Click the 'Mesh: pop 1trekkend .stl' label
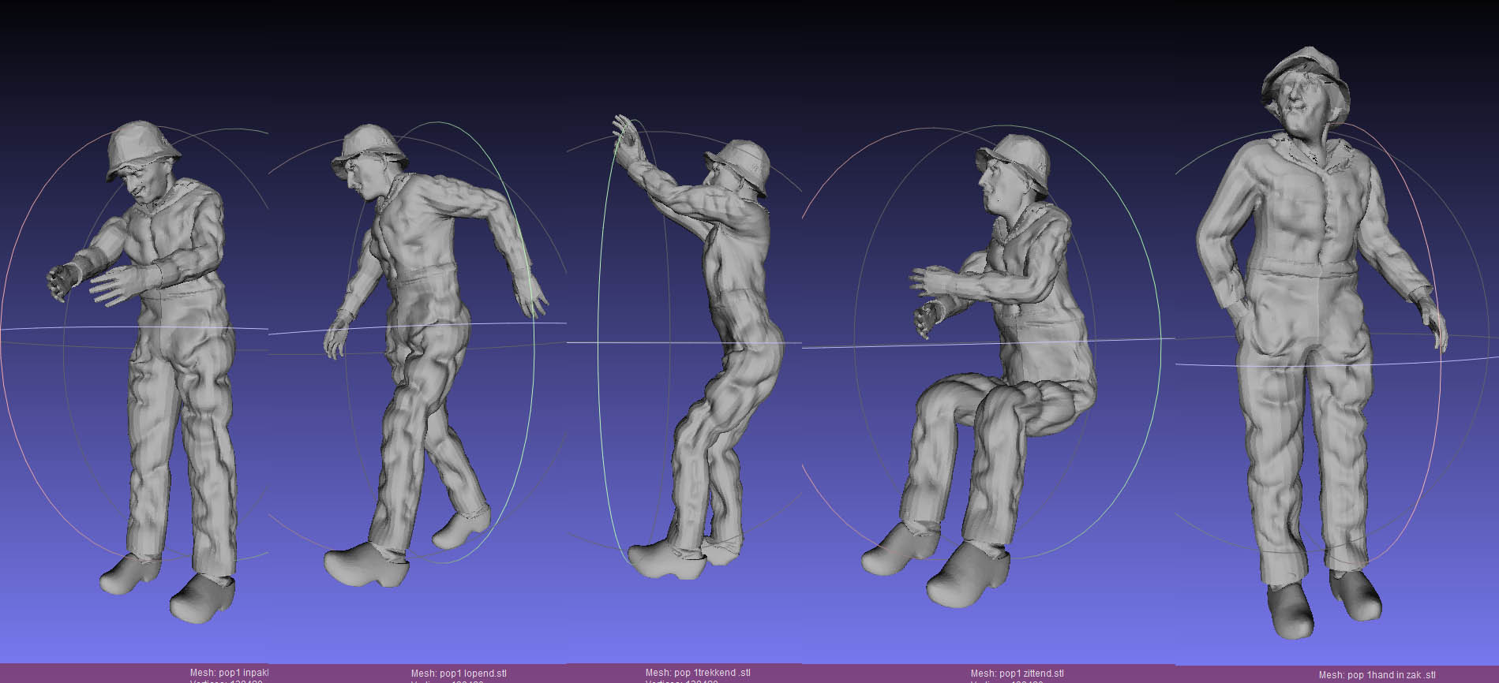 pyautogui.click(x=698, y=673)
